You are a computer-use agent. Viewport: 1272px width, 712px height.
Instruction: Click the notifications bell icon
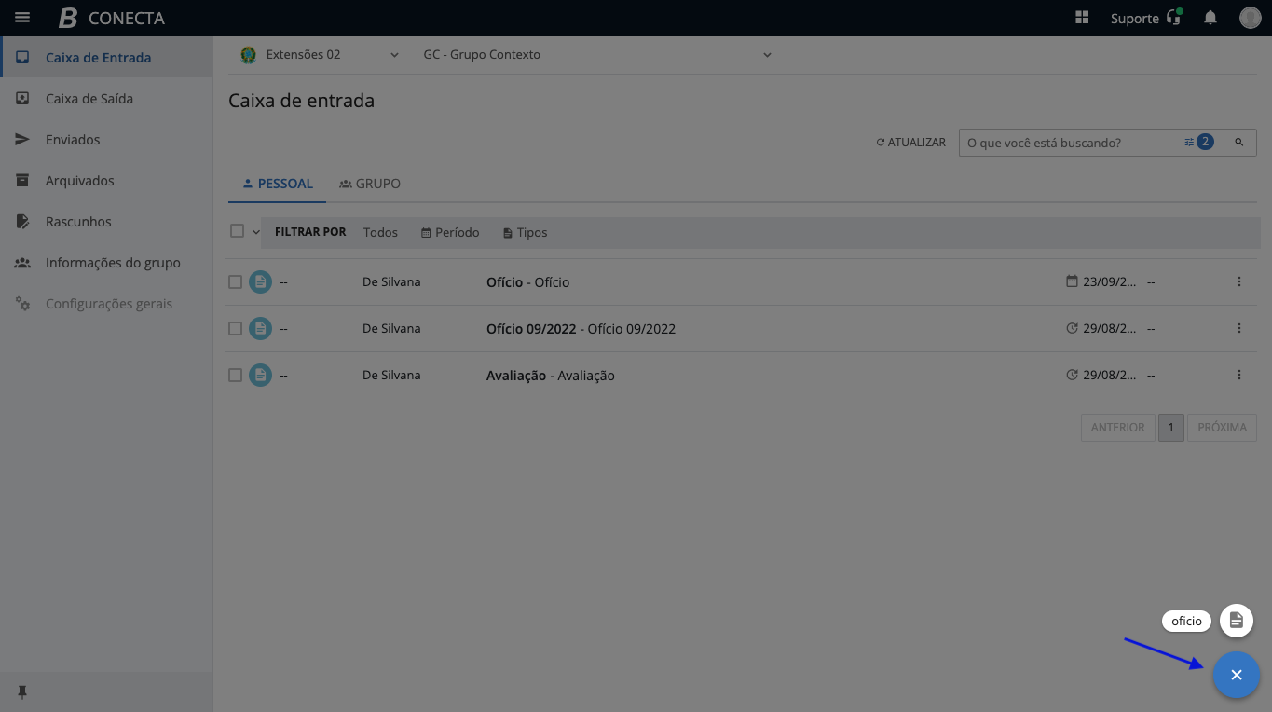[1210, 18]
